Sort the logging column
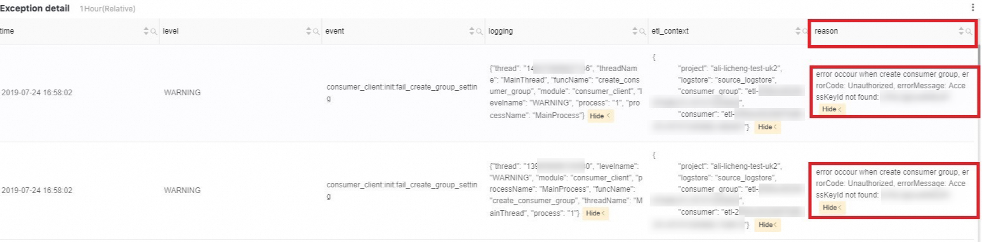 point(635,30)
